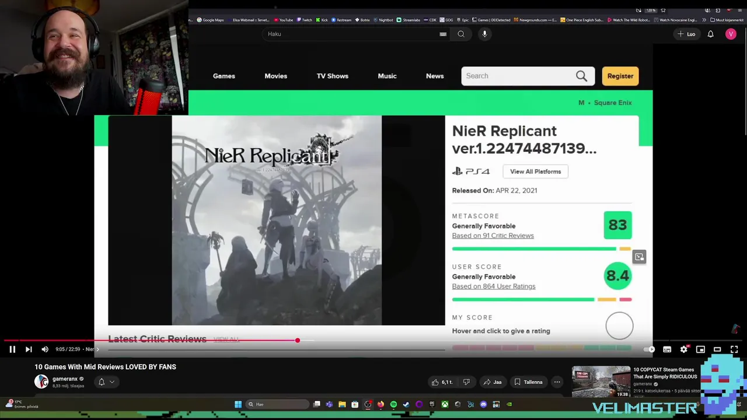Click the Square Enix publisher link

613,103
